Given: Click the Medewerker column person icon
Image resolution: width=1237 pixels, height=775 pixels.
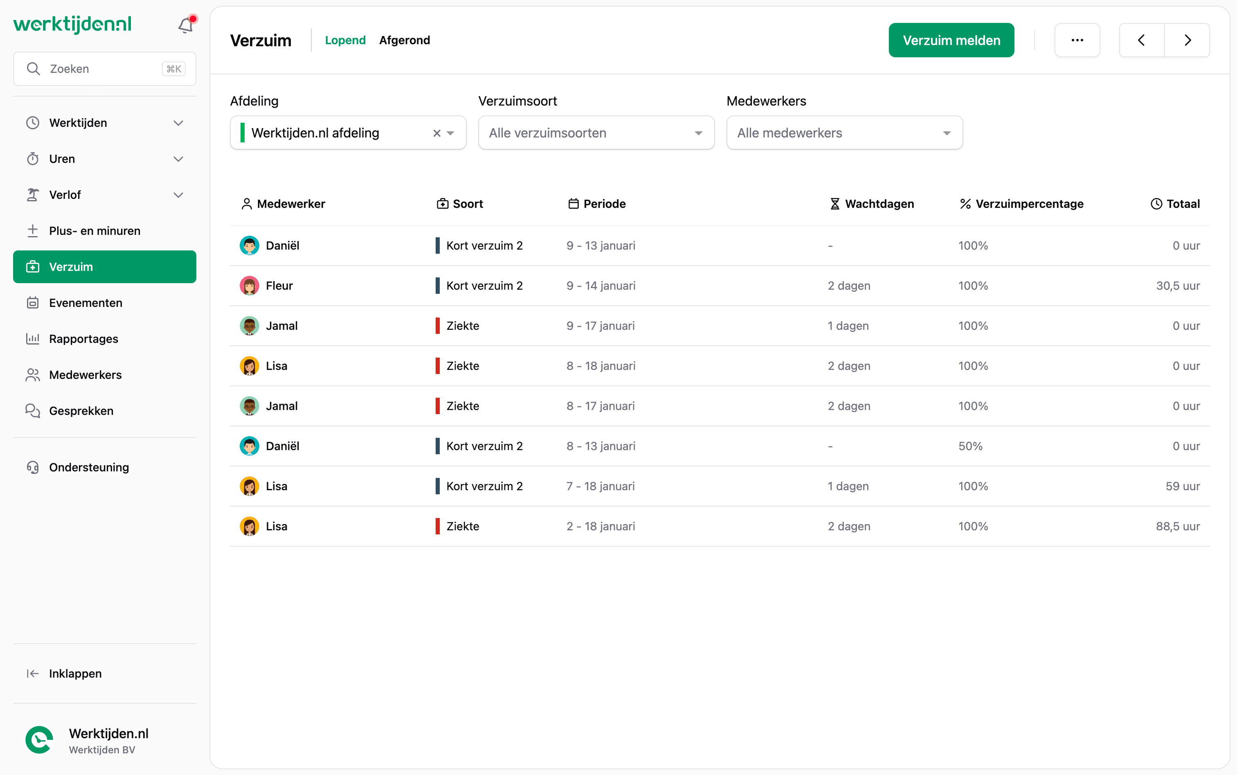Looking at the screenshot, I should click(x=247, y=204).
